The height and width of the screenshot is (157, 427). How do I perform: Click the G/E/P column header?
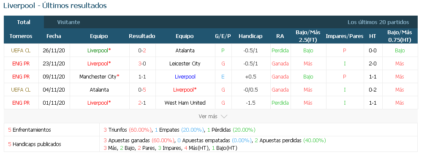point(223,36)
